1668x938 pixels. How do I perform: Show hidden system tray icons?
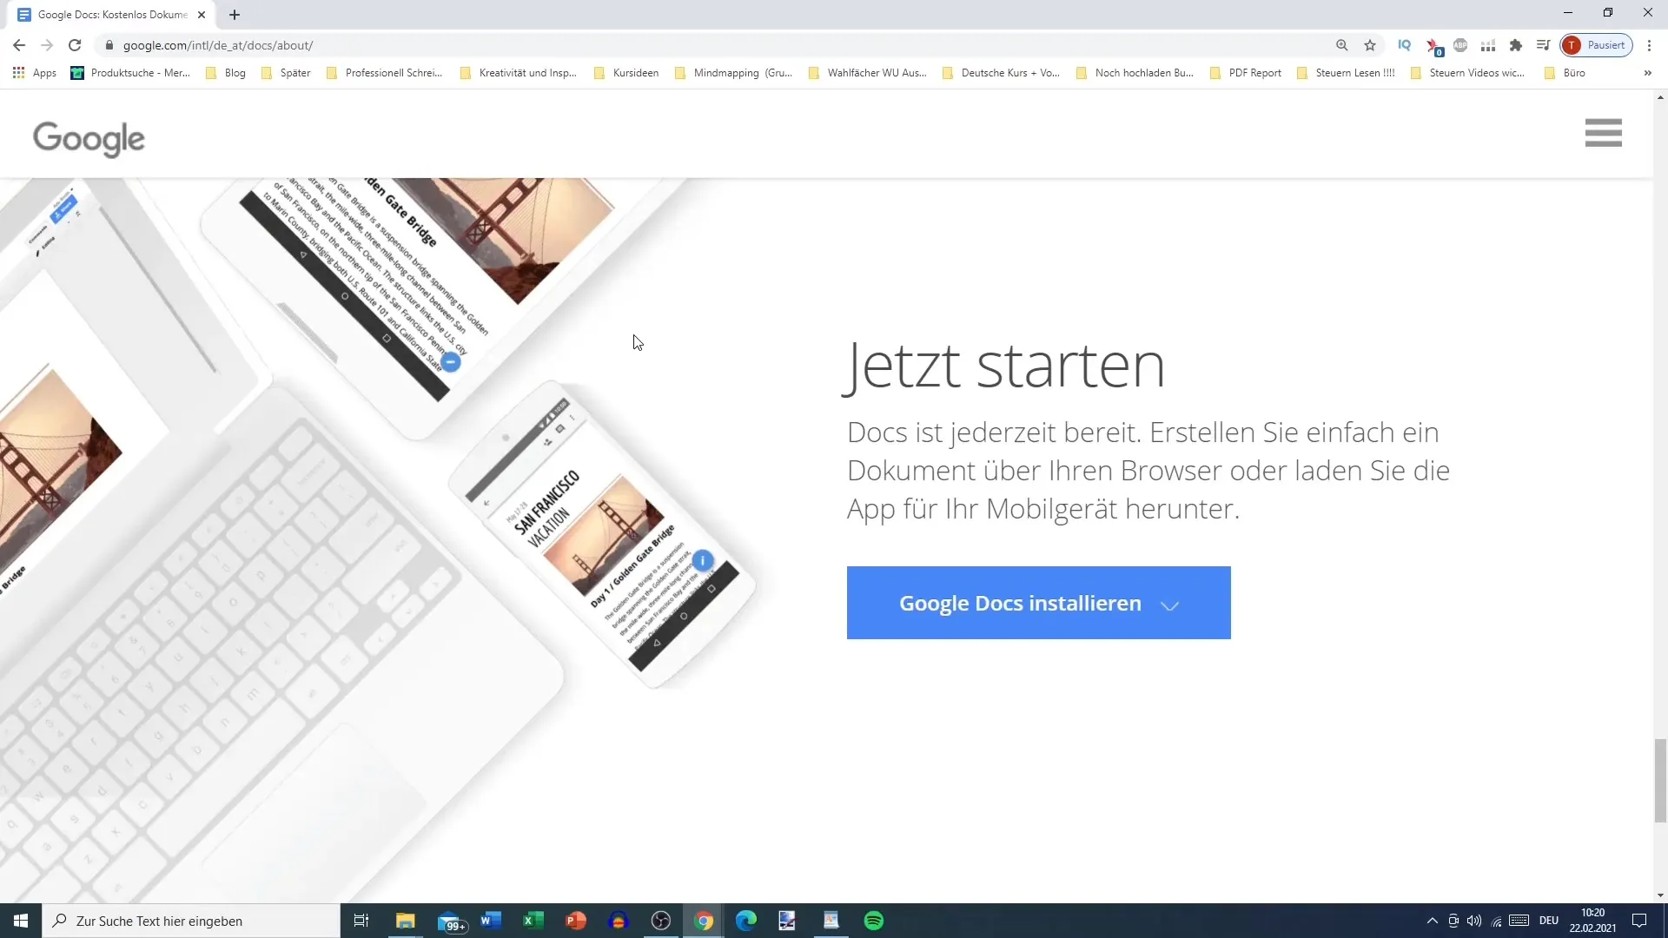tap(1433, 921)
